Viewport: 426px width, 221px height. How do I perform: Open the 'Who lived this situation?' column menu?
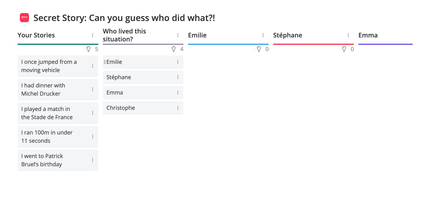[178, 35]
